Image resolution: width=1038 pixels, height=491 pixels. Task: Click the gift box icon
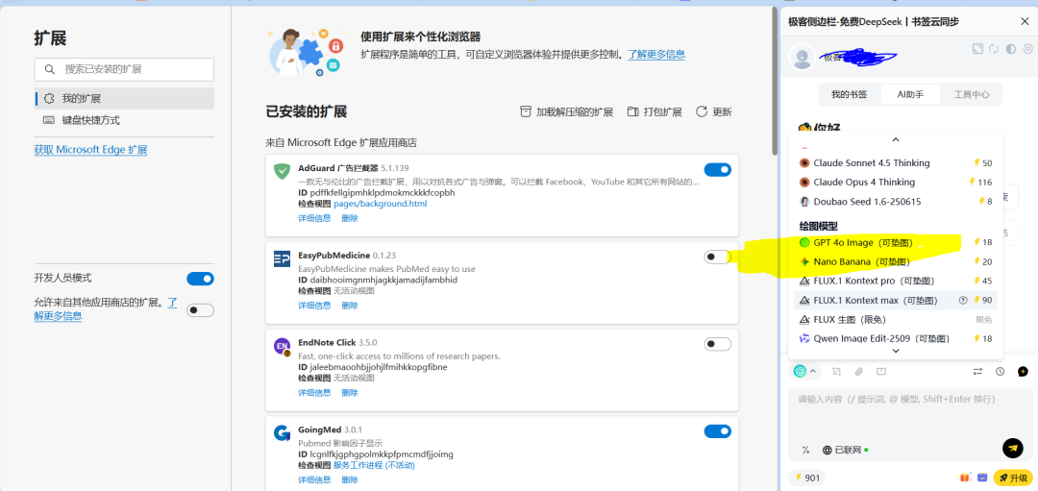[965, 478]
